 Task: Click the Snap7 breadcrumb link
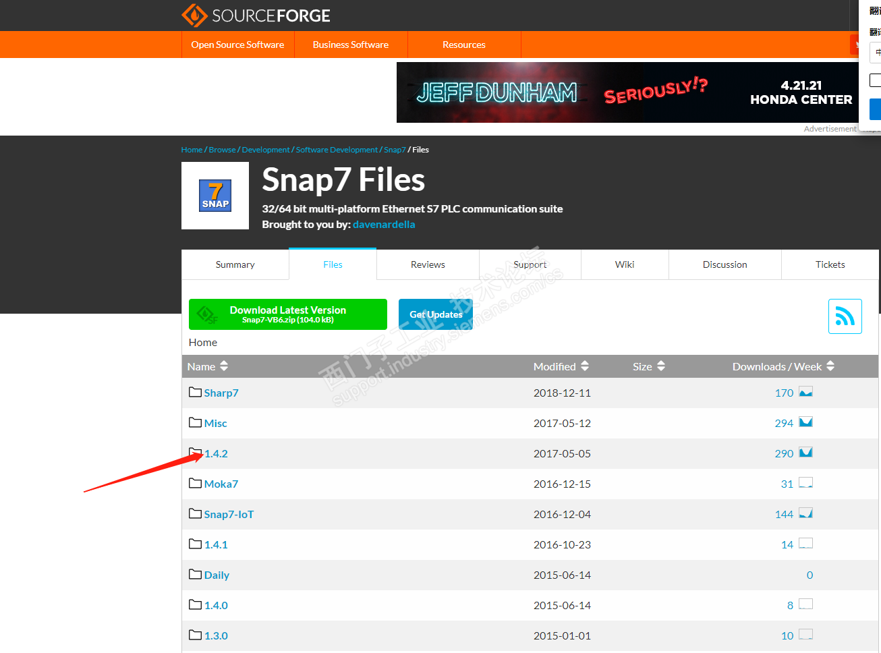tap(395, 150)
